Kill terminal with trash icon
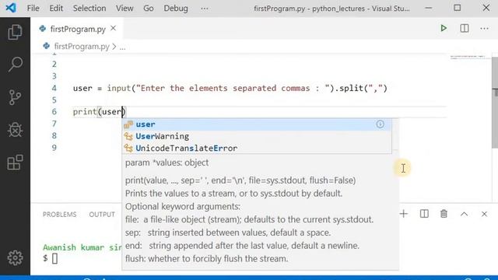 pos(444,214)
